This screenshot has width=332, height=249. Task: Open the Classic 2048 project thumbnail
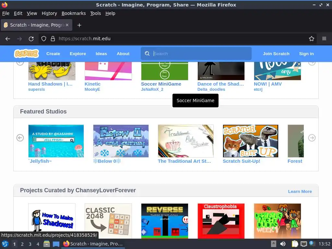point(108,221)
